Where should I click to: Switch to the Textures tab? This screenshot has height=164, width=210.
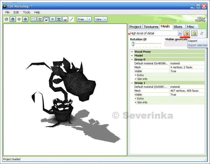(151, 27)
